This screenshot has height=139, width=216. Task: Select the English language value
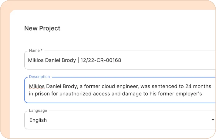tap(38, 120)
